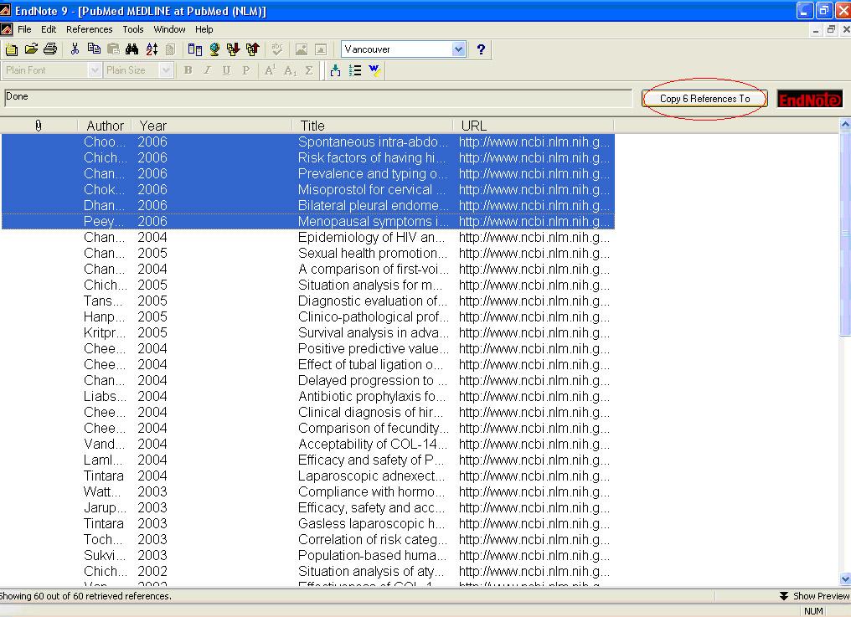Select the 'Population-based huma...' reference
The height and width of the screenshot is (617, 851).
point(307,555)
